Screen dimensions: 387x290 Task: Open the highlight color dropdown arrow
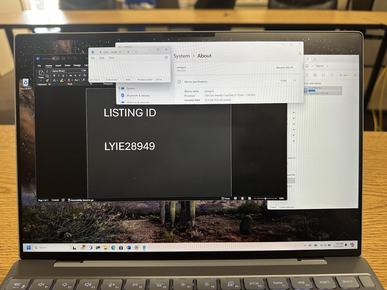[x=65, y=80]
